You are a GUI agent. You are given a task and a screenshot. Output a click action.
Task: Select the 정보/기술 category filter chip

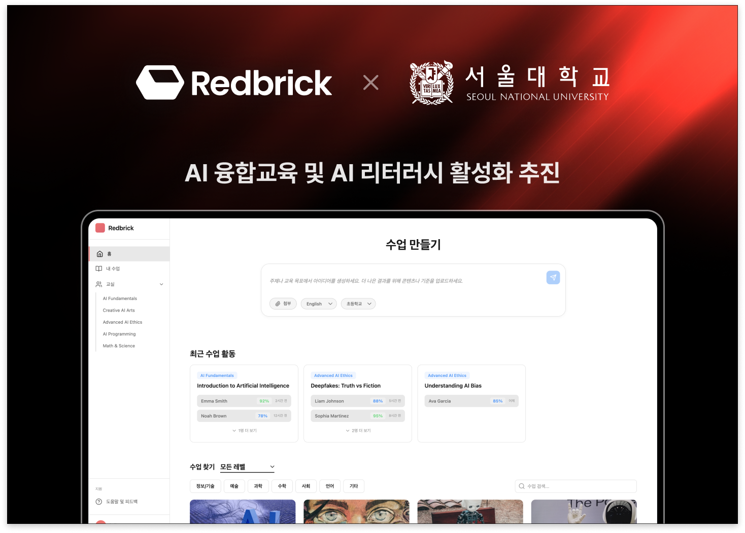tap(205, 486)
